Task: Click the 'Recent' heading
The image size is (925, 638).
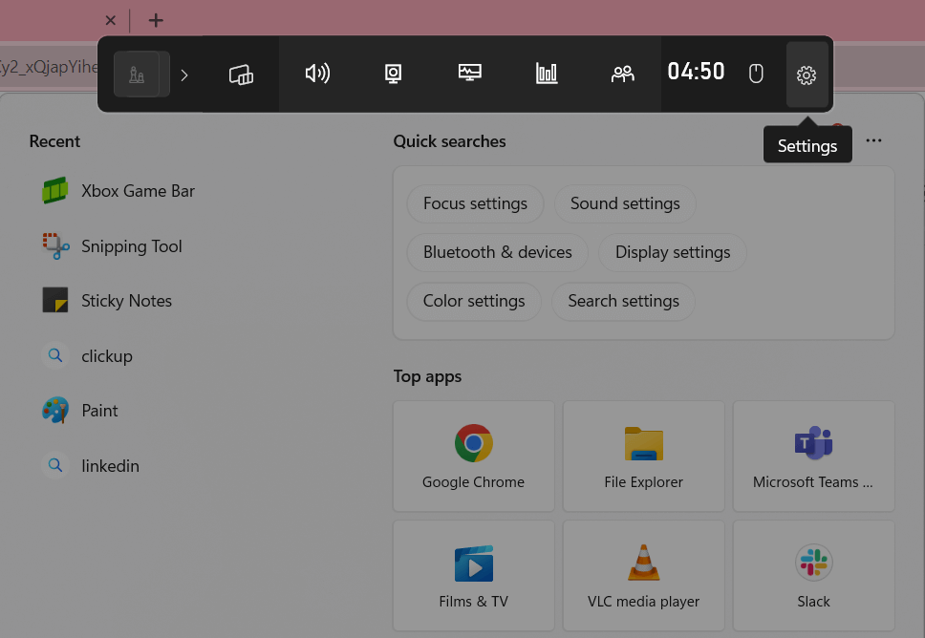Action: 54,141
